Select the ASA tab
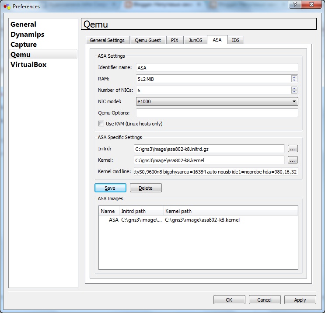 (x=217, y=40)
